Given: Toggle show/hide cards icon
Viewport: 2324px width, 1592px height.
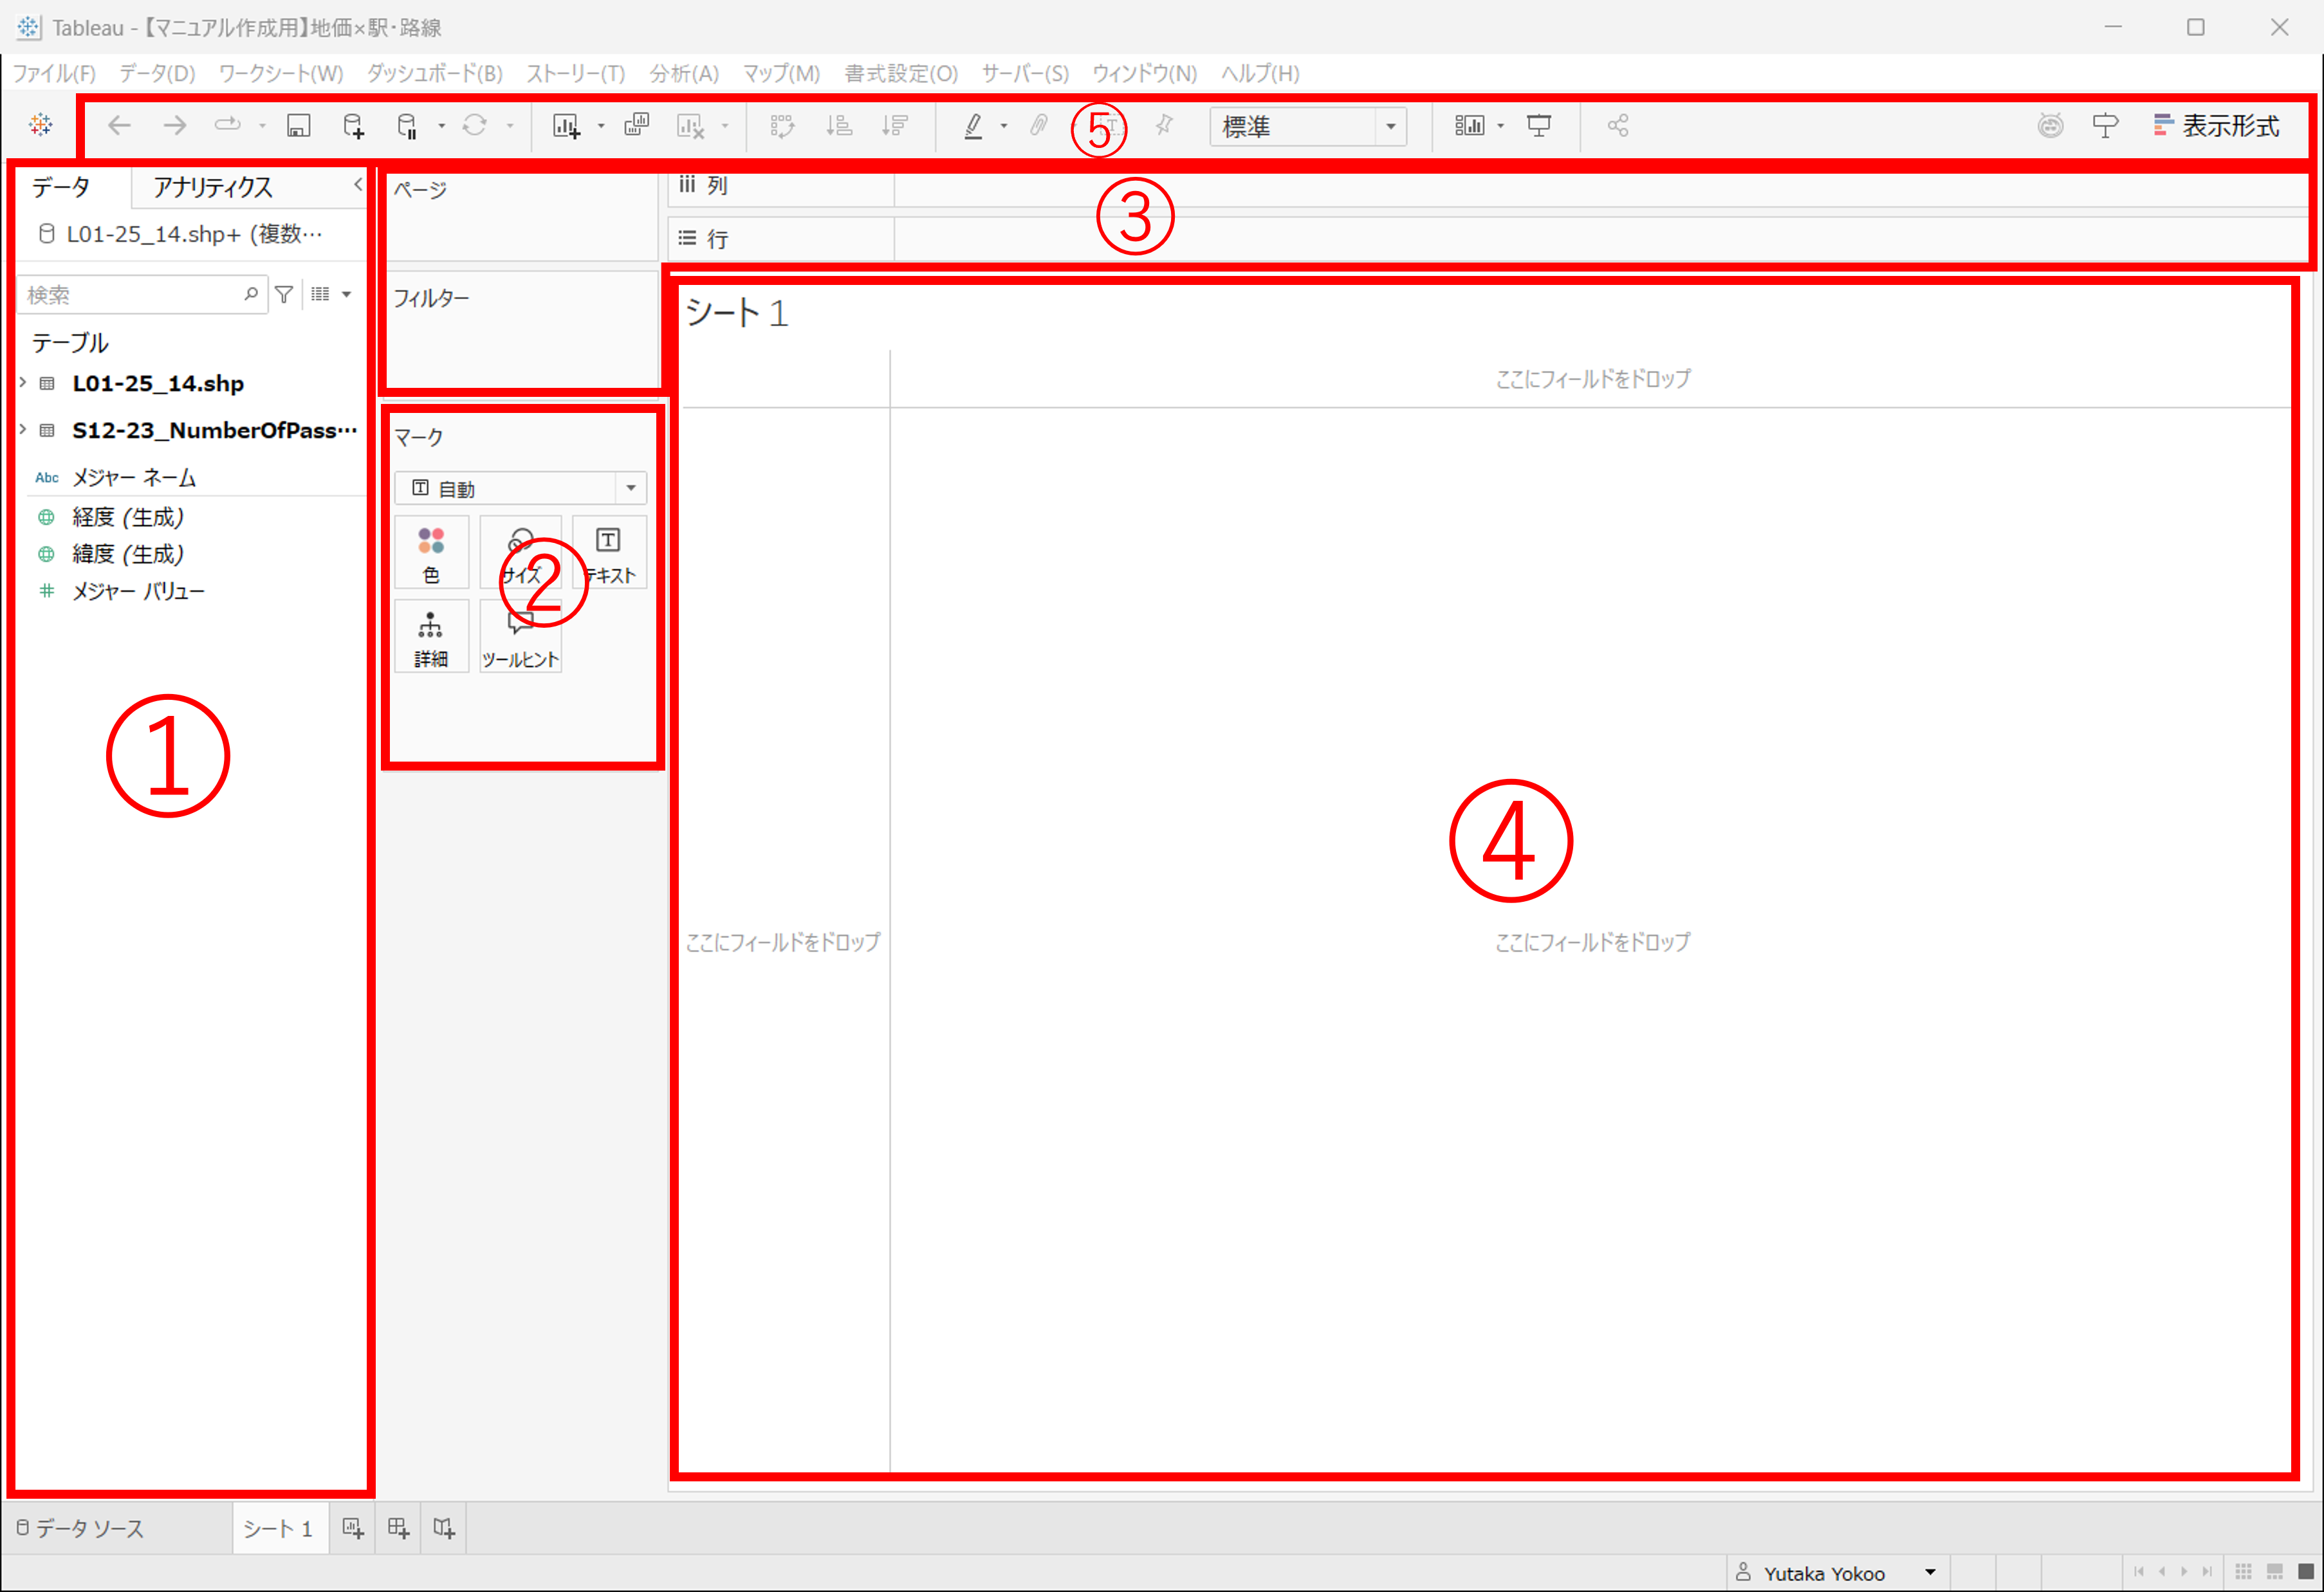Looking at the screenshot, I should 1469,125.
